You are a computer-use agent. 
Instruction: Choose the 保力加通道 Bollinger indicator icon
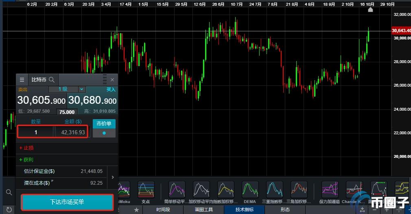pos(329,190)
